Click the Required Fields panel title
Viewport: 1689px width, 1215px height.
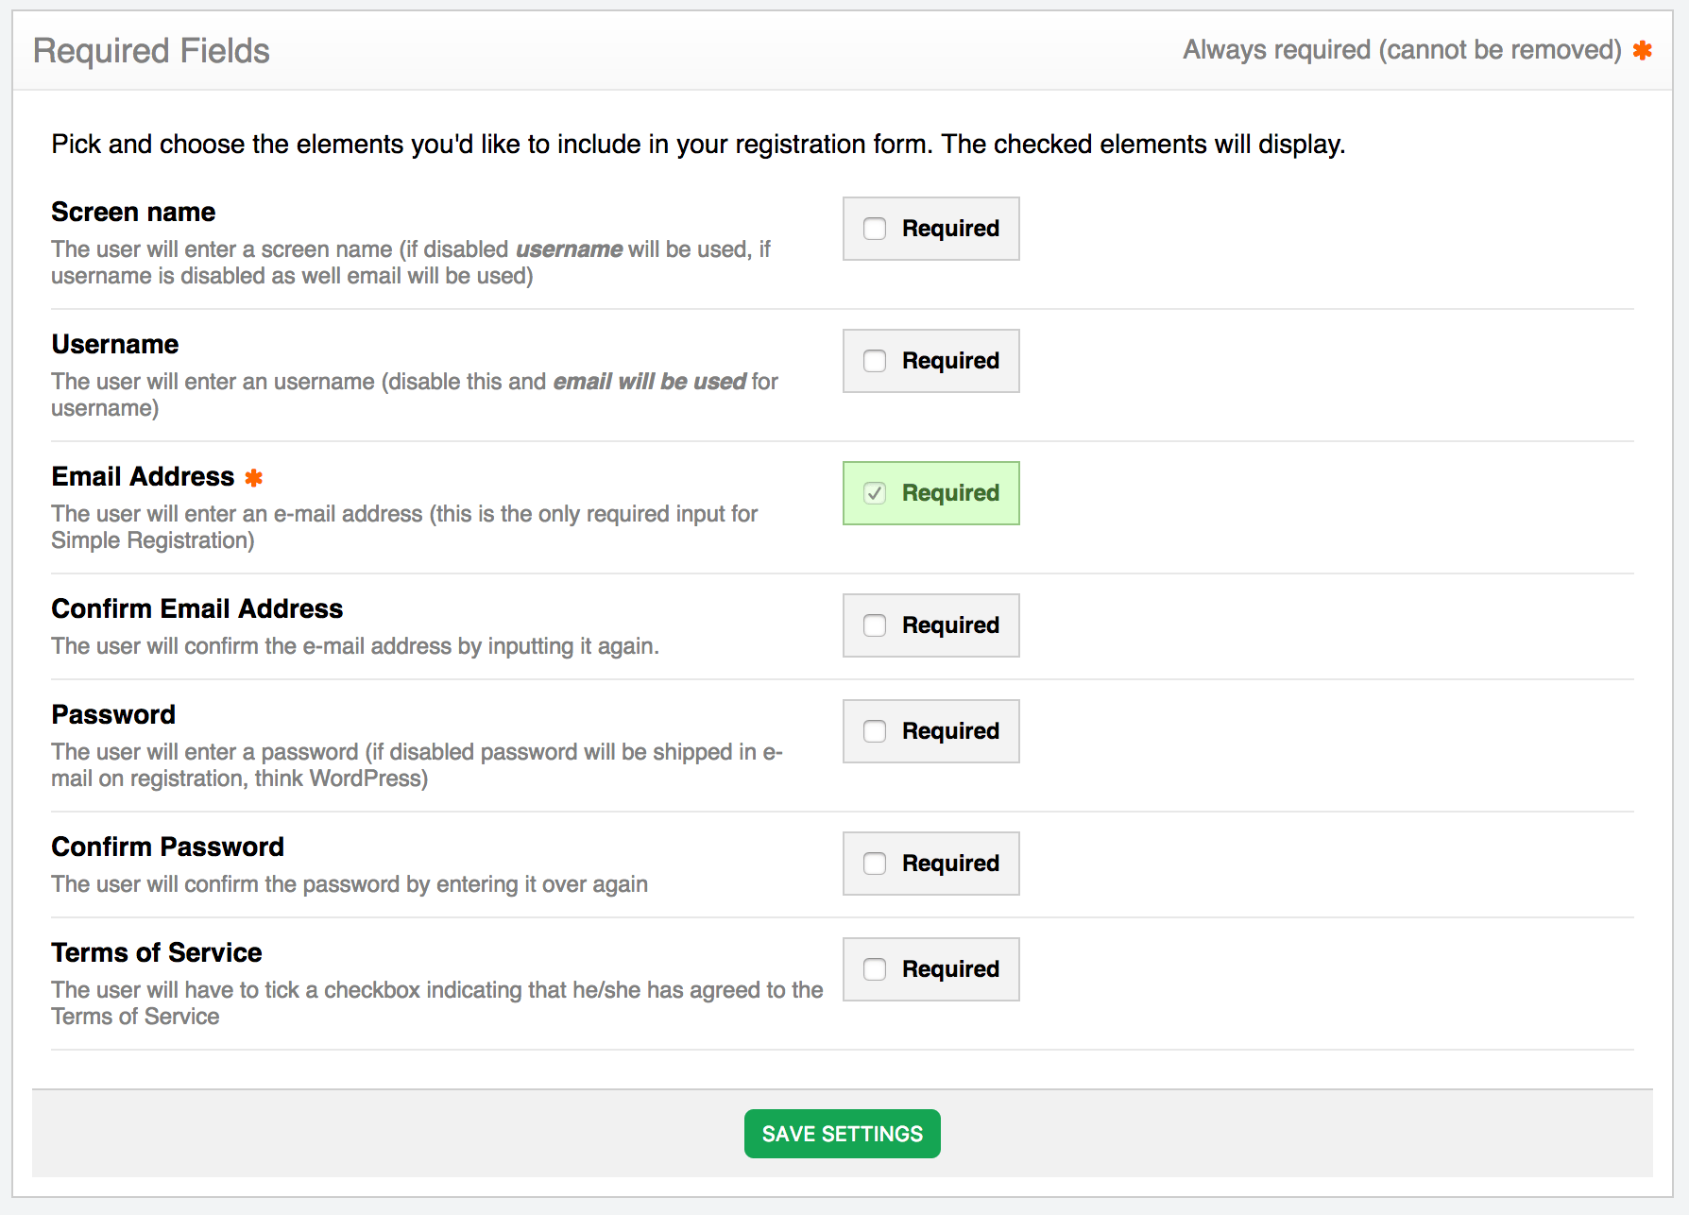pyautogui.click(x=151, y=51)
